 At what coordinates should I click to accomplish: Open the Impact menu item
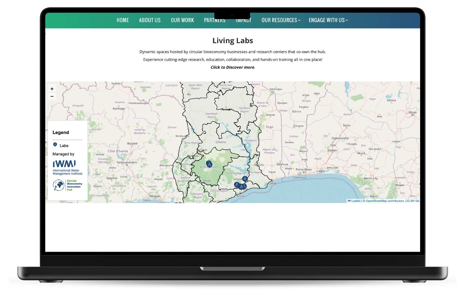tap(243, 21)
